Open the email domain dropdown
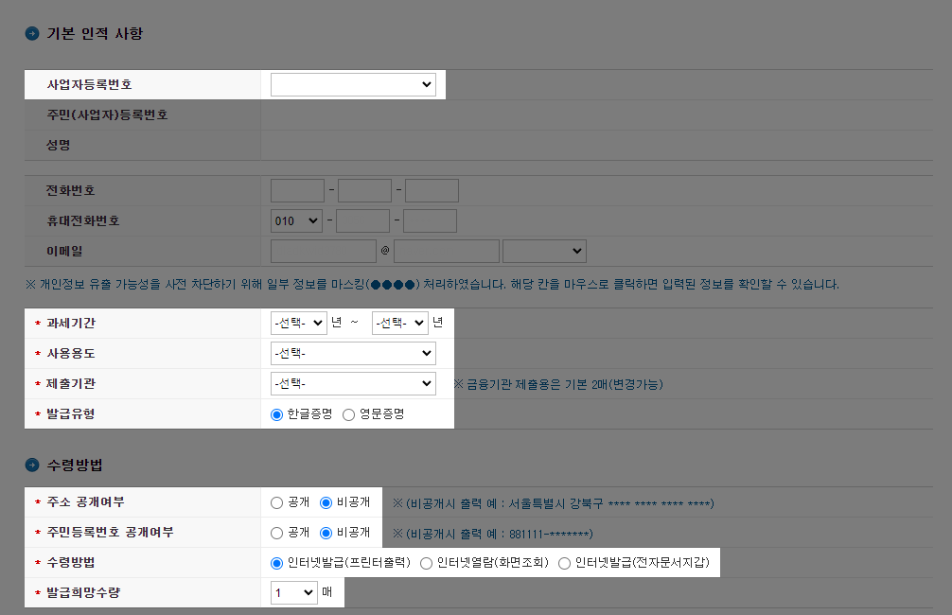The width and height of the screenshot is (952, 615). 544,251
